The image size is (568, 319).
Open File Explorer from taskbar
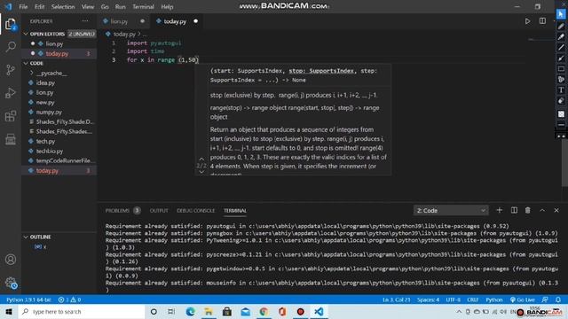209,311
